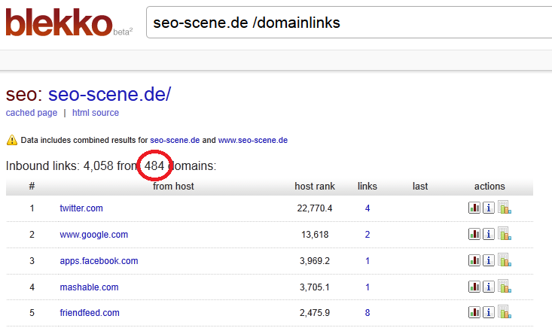Open bar chart icon for twitter.com row
Screen dimensions: 552x331
point(474,208)
